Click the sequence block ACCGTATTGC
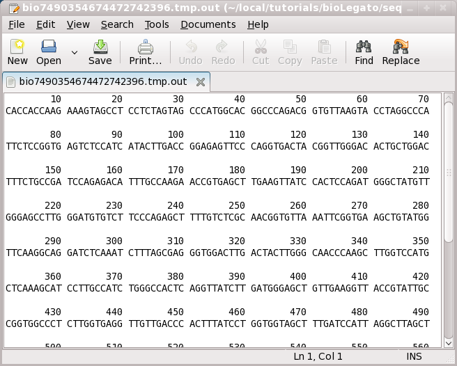This screenshot has height=366, width=457. 401,288
